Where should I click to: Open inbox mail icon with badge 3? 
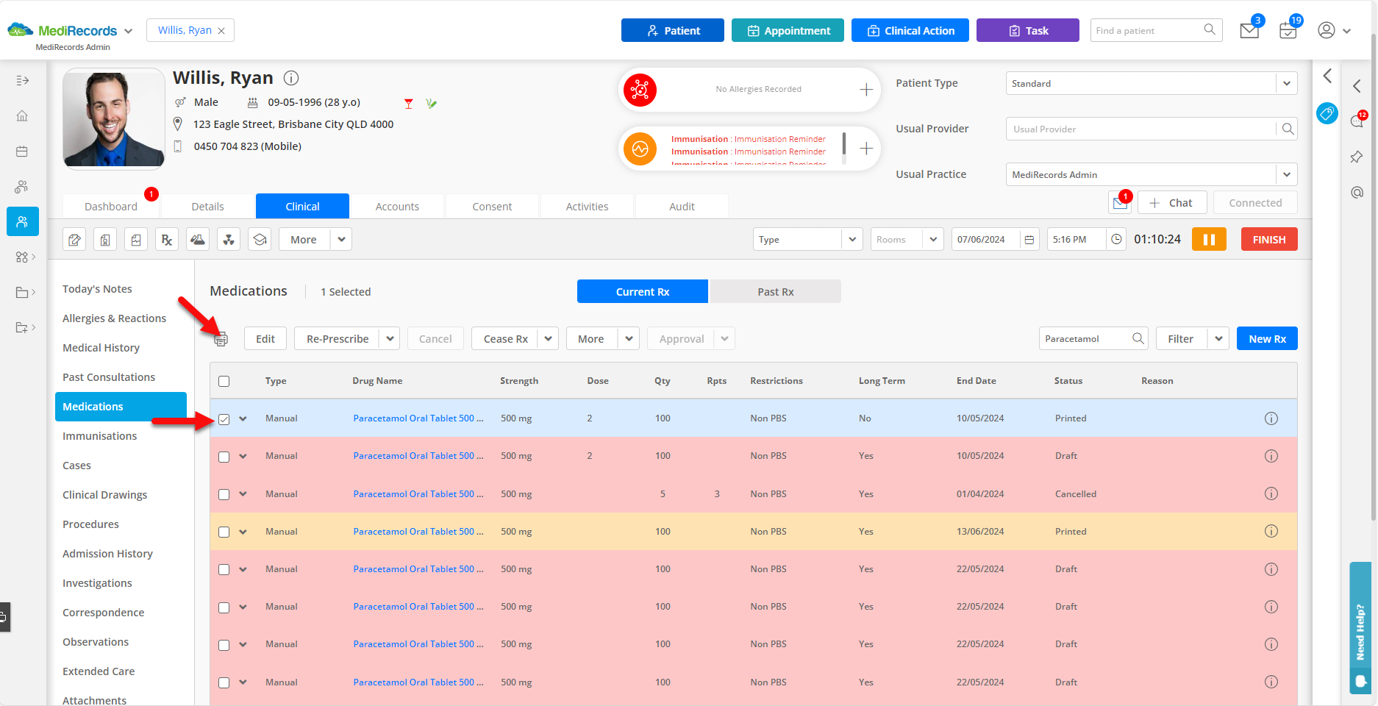click(1249, 30)
